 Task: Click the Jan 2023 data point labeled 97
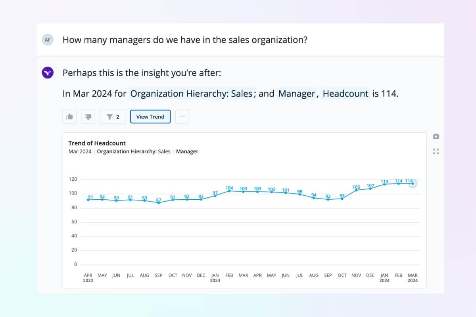[215, 196]
